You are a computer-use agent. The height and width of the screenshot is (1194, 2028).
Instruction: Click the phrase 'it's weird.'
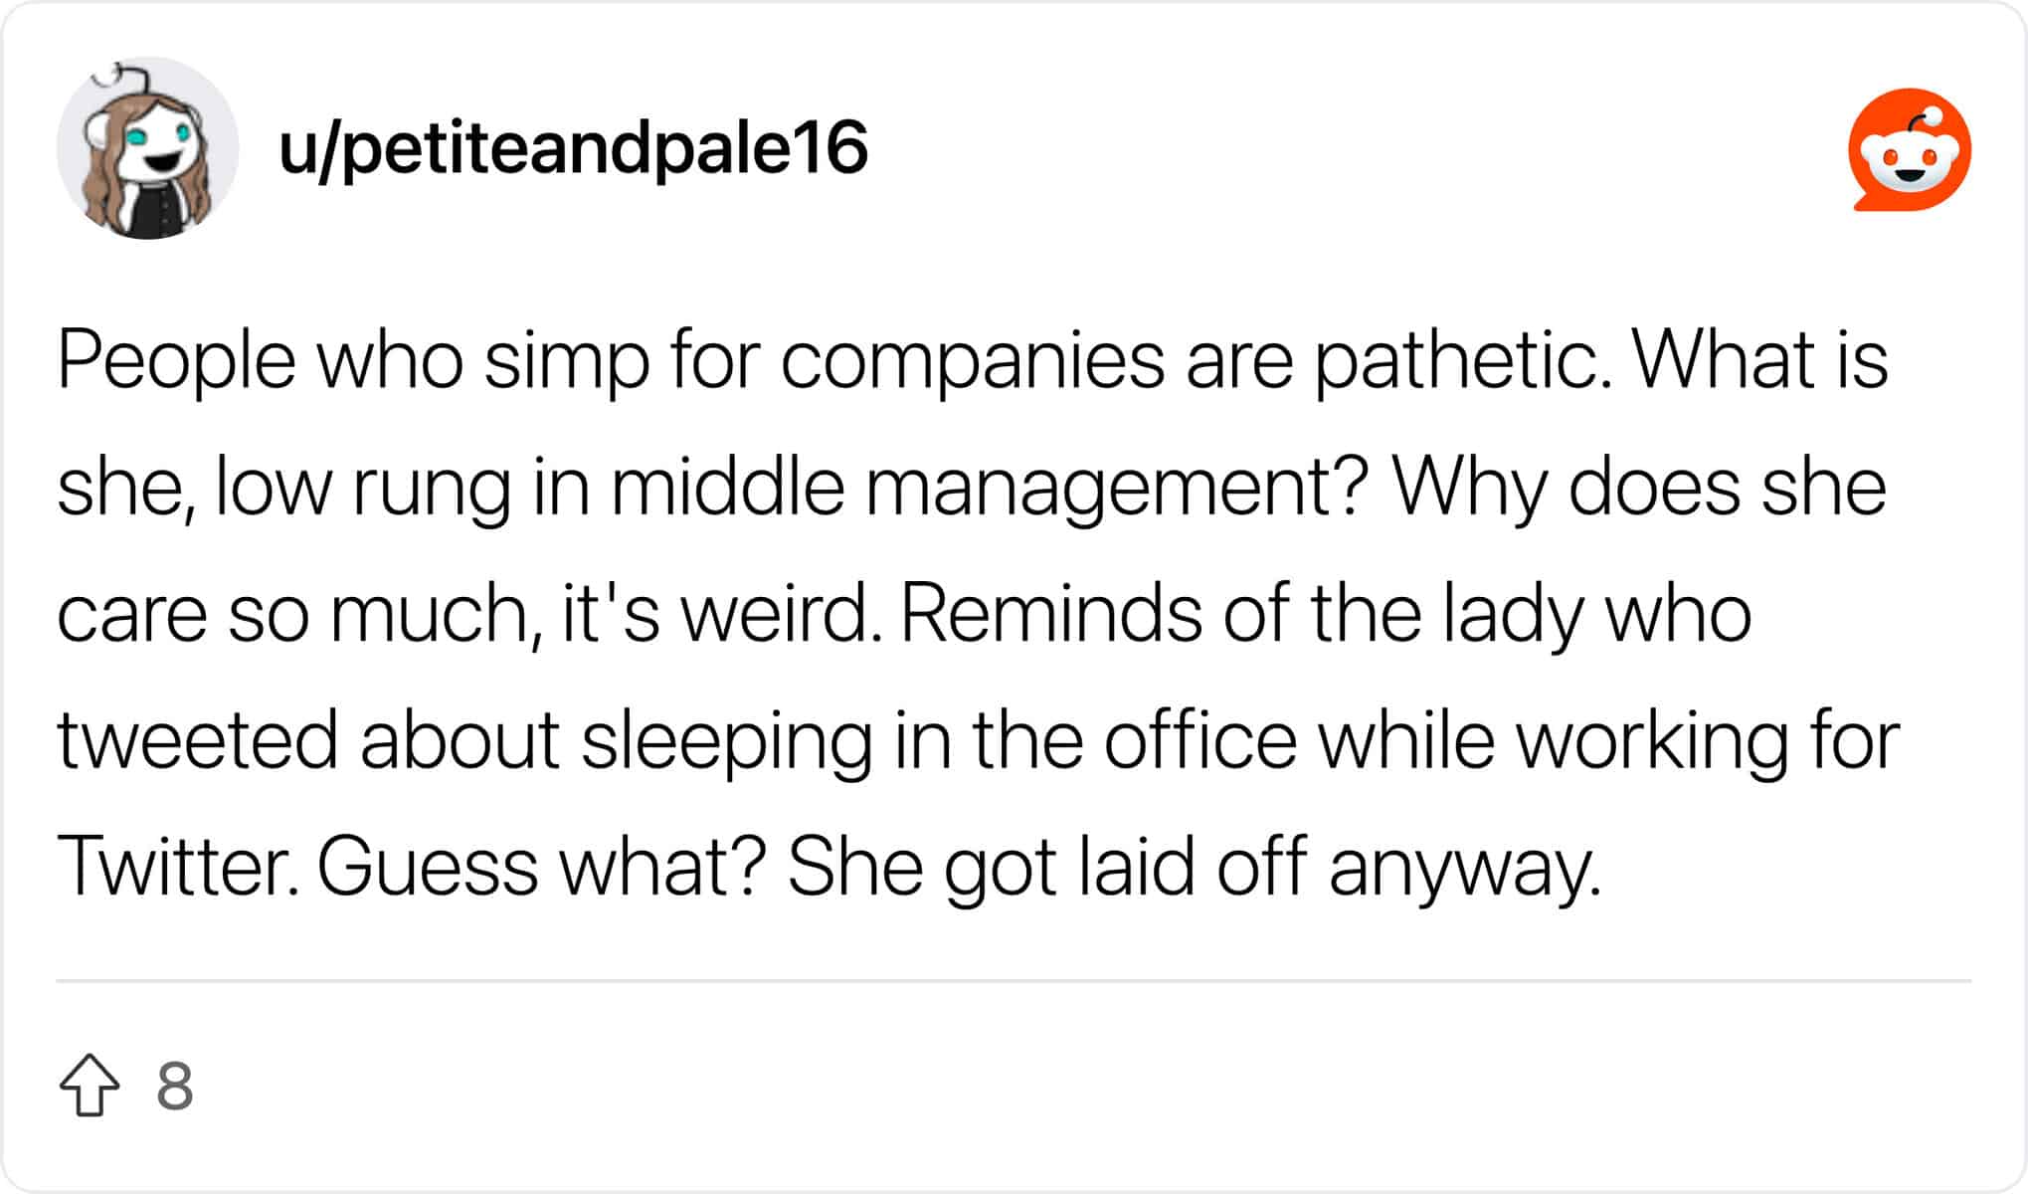(722, 614)
